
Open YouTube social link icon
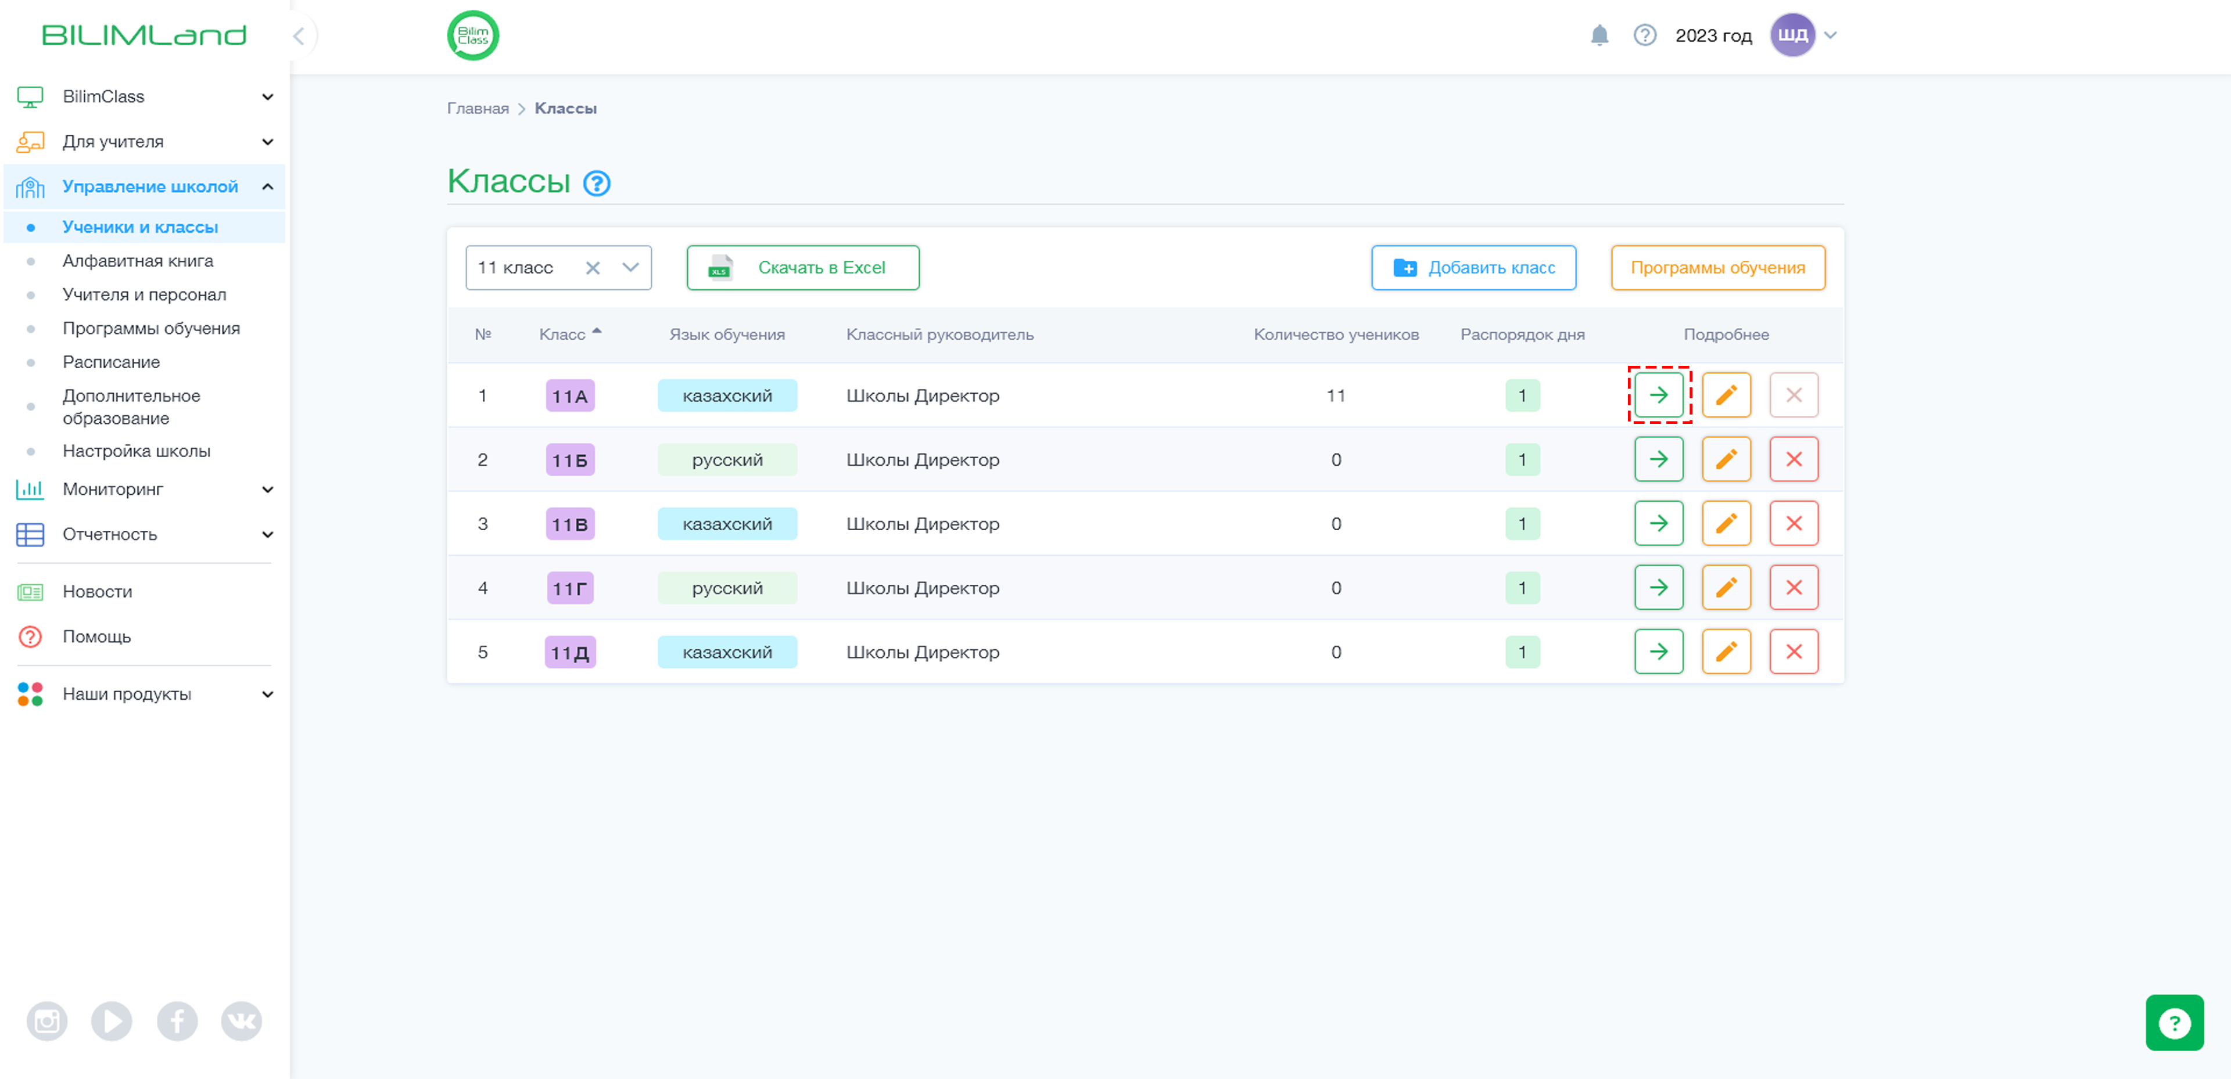tap(112, 1021)
